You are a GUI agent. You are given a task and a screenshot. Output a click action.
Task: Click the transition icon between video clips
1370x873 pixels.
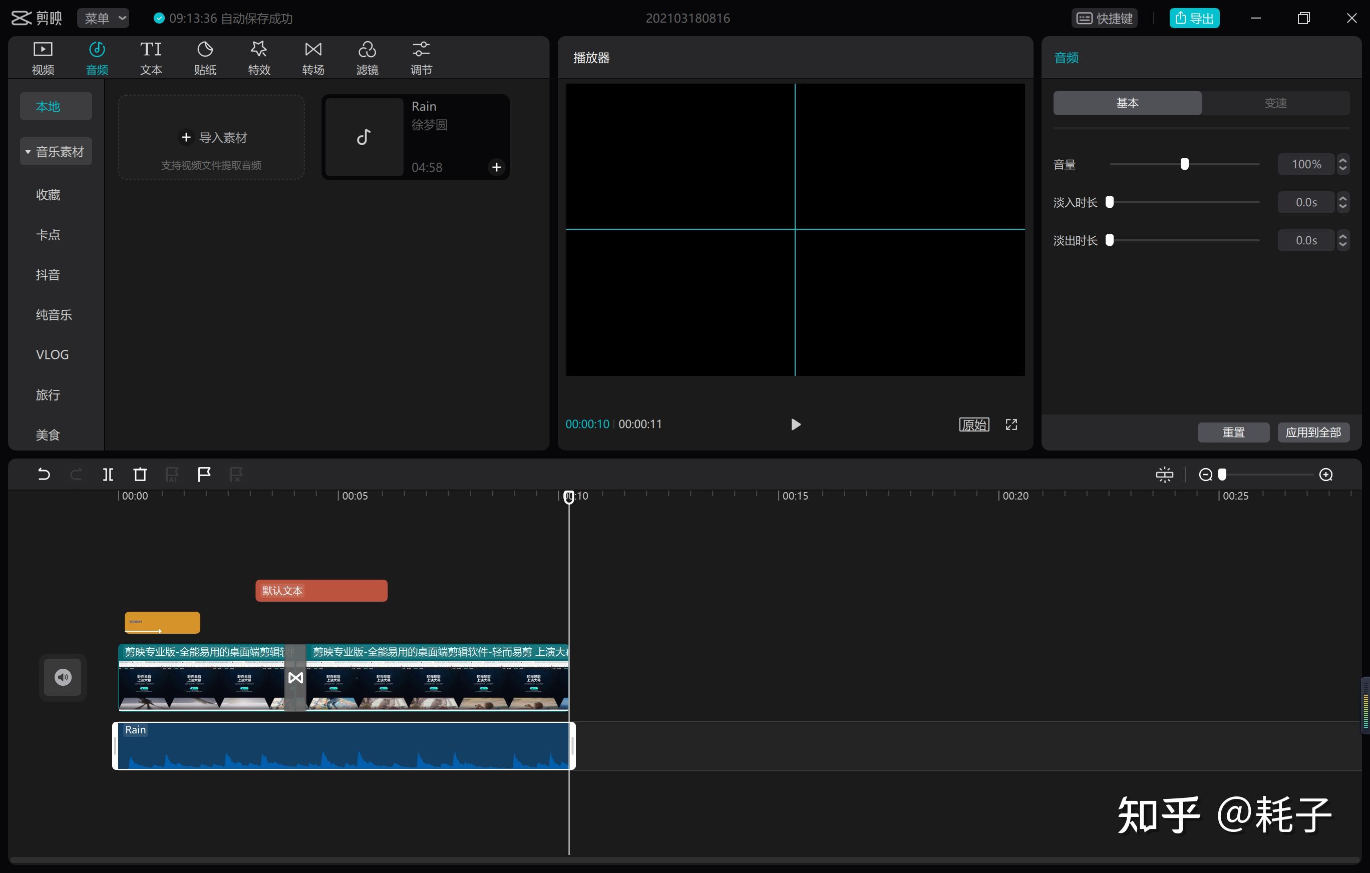tap(295, 678)
